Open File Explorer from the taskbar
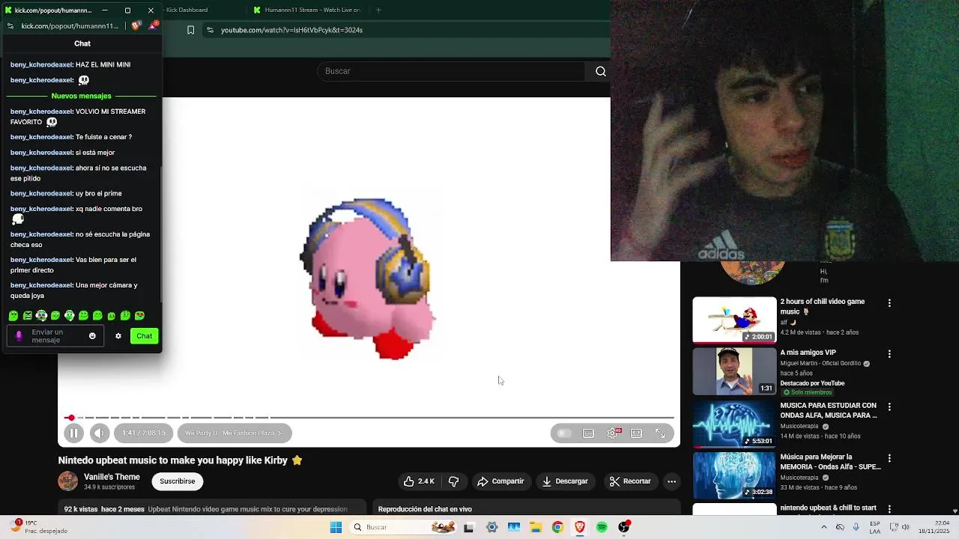 (536, 527)
